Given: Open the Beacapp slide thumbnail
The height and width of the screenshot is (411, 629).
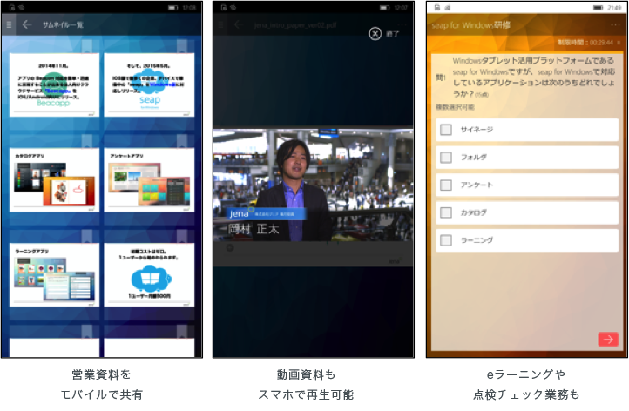Looking at the screenshot, I should 54,84.
